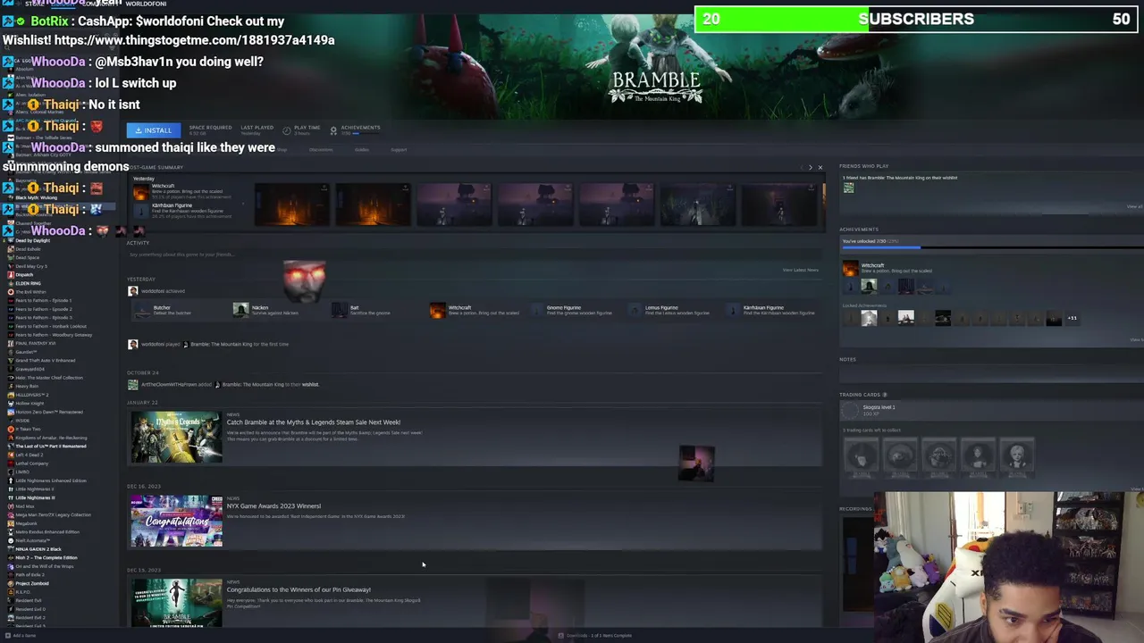Open 'Congratulations to the Winners of our Pin Giveaway' headline

[299, 589]
